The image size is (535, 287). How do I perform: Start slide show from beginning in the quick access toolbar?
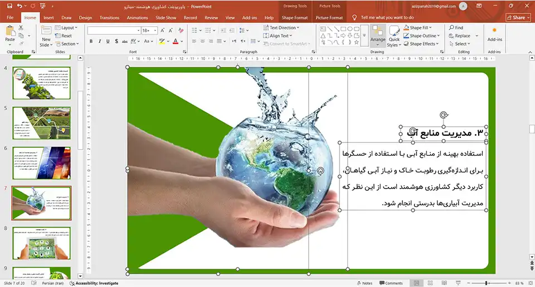(x=43, y=6)
